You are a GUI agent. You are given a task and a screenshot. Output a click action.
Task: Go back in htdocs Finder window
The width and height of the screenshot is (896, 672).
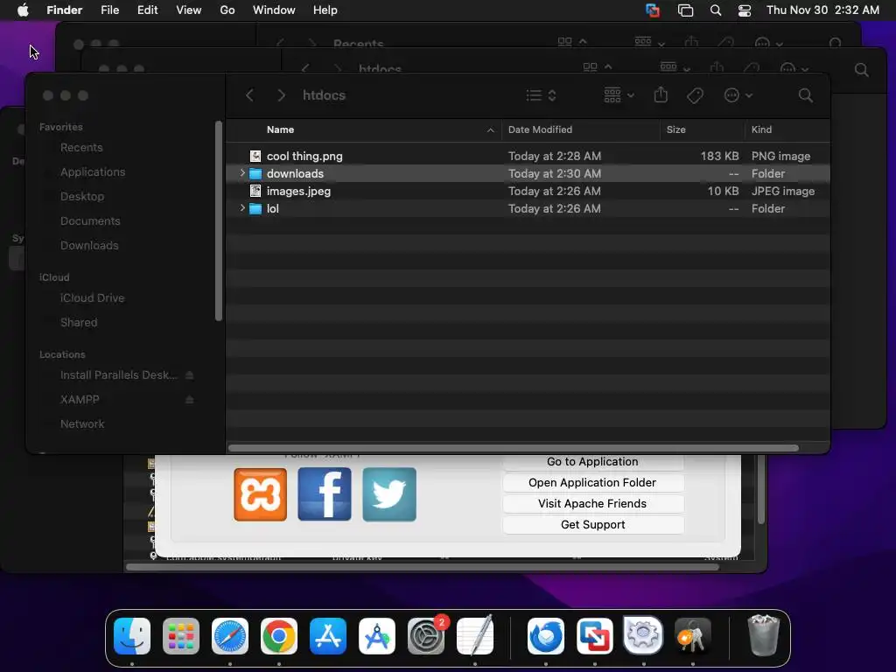[249, 95]
